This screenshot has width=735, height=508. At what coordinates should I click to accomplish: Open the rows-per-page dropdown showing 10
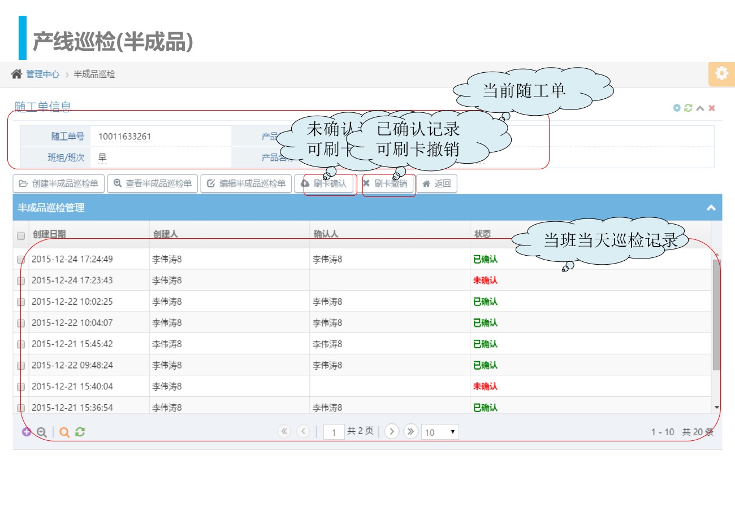(440, 432)
